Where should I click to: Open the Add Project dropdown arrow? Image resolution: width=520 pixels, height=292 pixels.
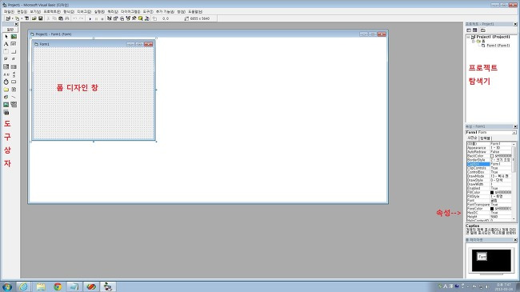coord(13,18)
